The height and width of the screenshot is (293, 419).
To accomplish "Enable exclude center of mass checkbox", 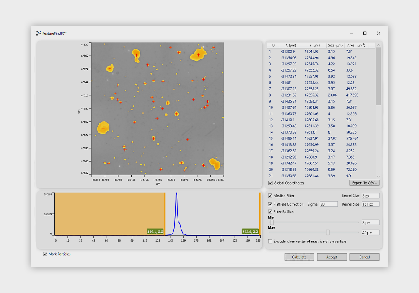I will coord(270,241).
